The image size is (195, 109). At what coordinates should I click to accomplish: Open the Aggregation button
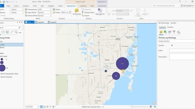(x=100, y=12)
